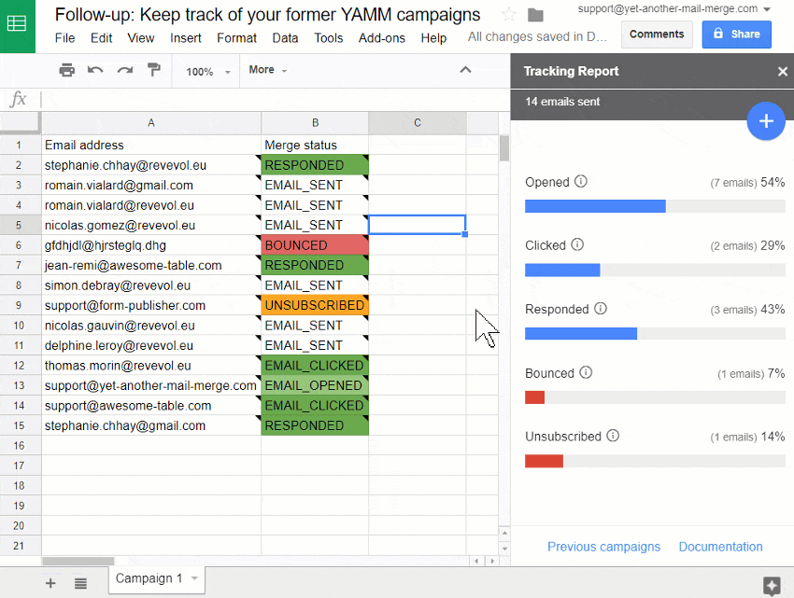Open Previous campaigns link
This screenshot has height=598, width=794.
click(x=603, y=547)
